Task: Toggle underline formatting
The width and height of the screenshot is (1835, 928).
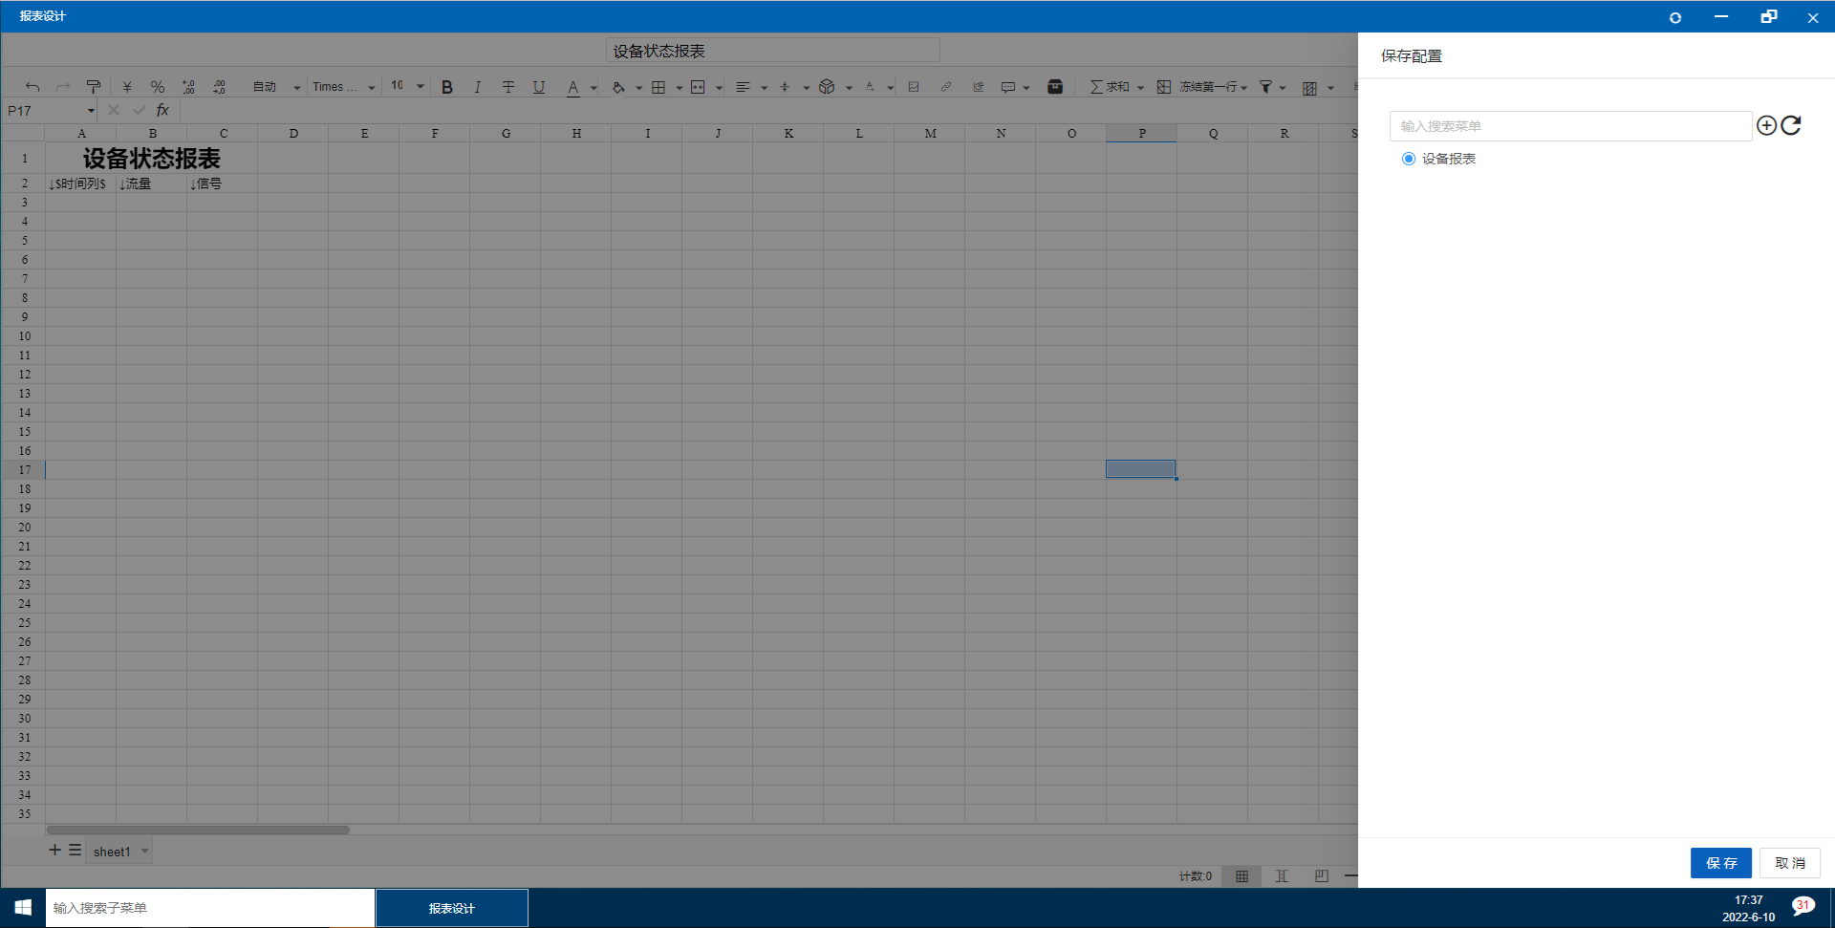Action: 539,87
